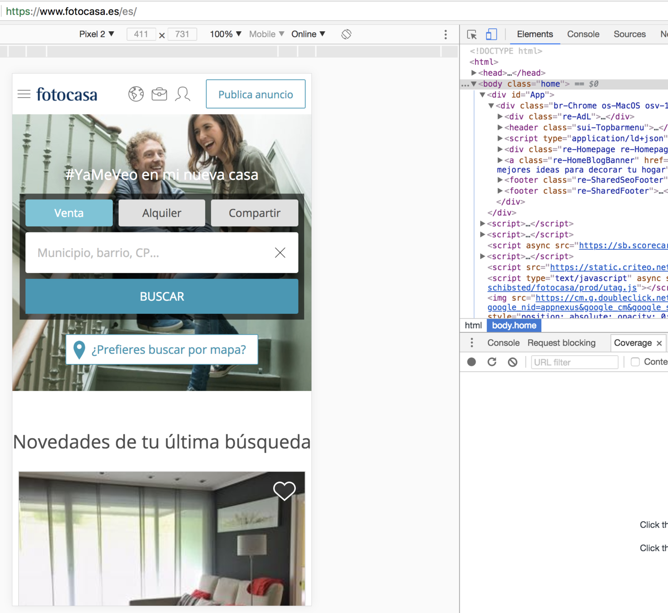Image resolution: width=668 pixels, height=613 pixels.
Task: Expand the head element node
Action: [474, 73]
